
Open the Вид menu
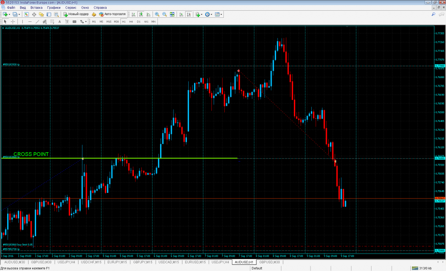point(23,8)
